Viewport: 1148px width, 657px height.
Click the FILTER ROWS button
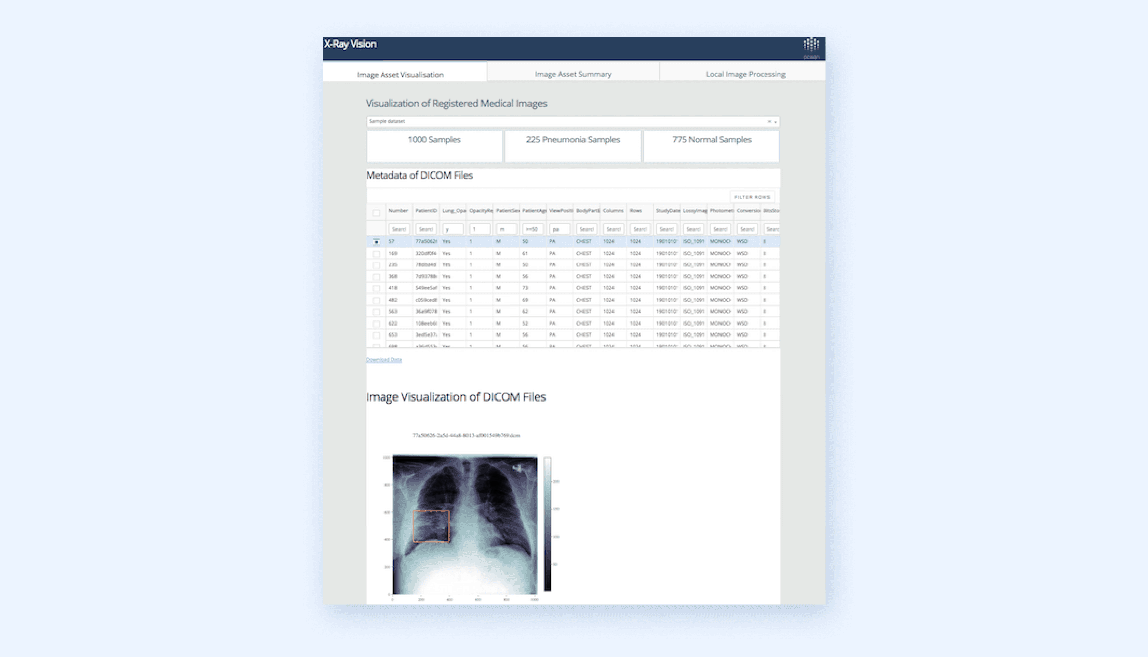(x=752, y=197)
